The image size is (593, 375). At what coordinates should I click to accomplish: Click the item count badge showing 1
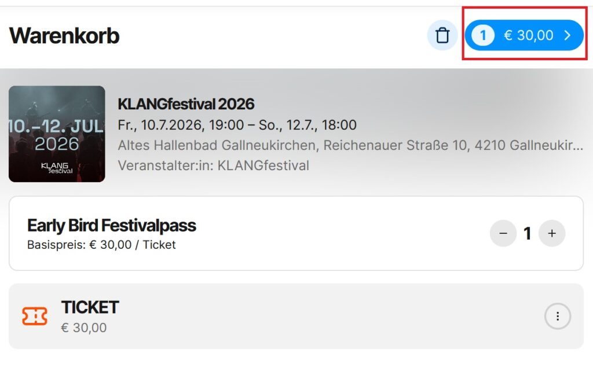point(483,35)
